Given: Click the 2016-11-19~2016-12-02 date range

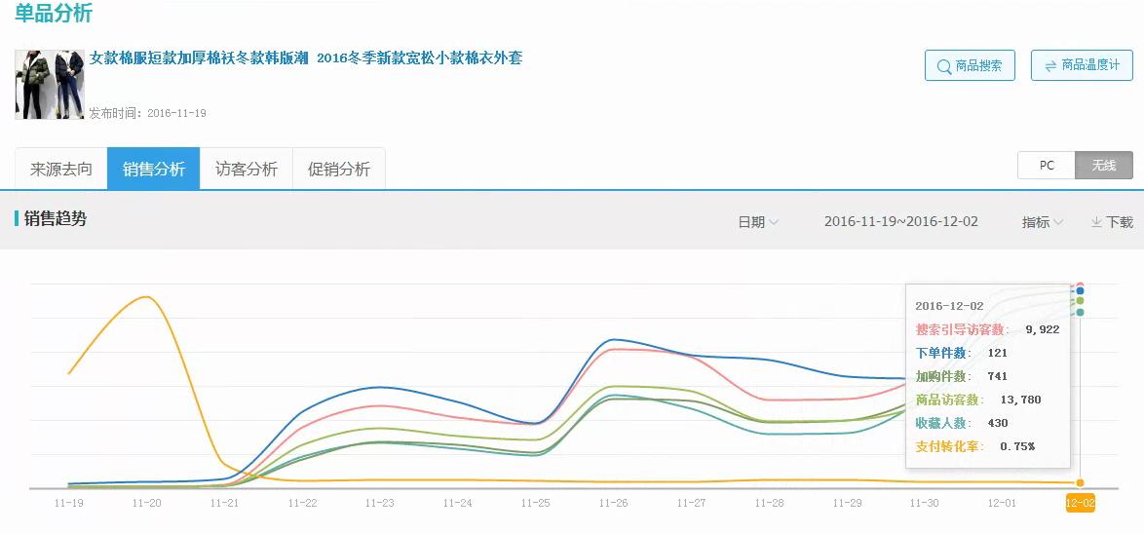Looking at the screenshot, I should tap(900, 222).
